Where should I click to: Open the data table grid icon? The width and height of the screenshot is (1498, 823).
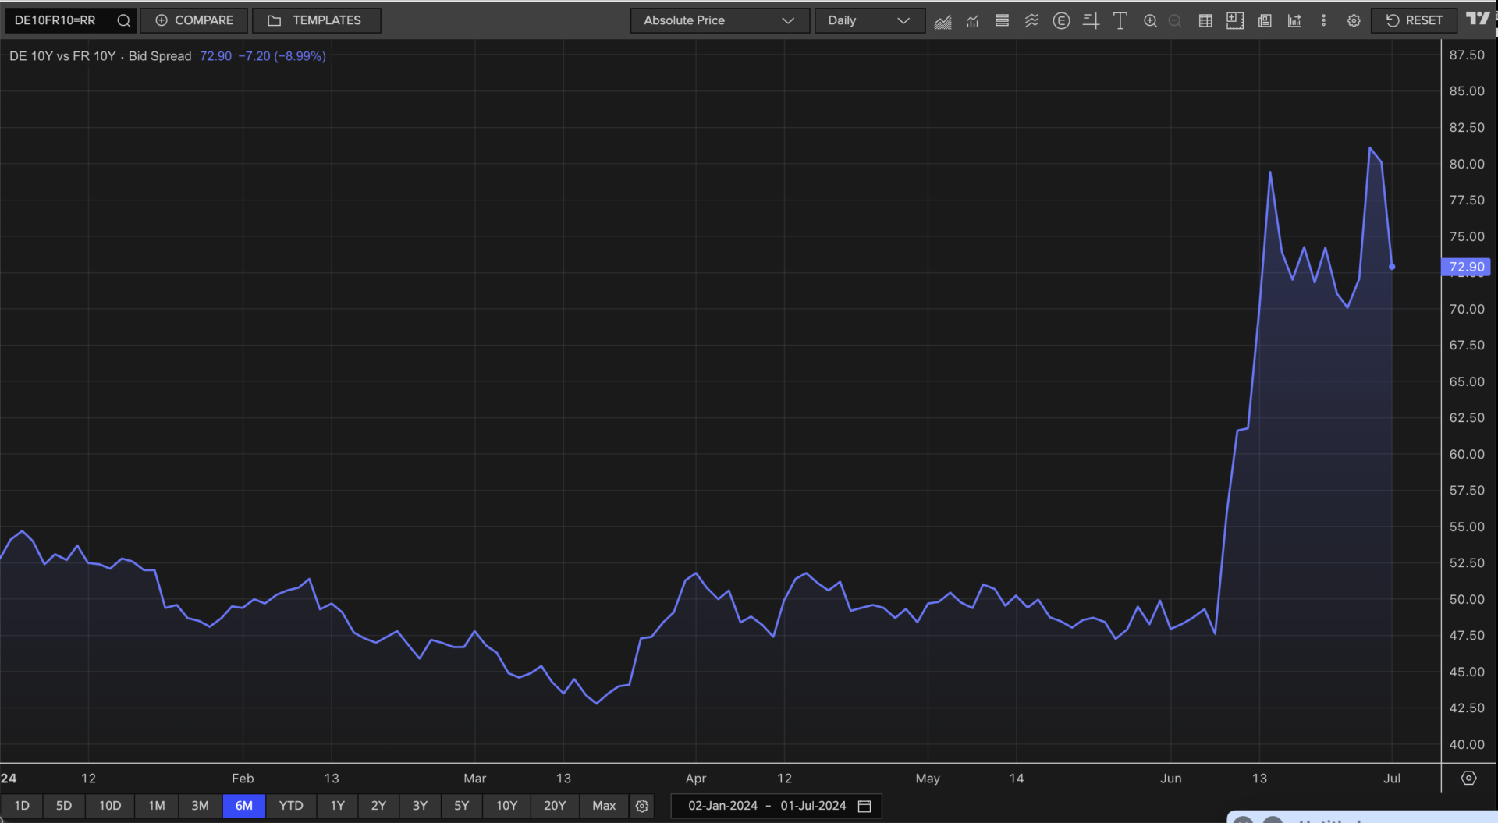1205,21
